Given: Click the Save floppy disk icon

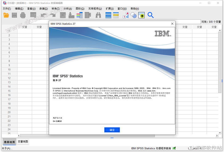Looking at the screenshot, I should [14, 15].
